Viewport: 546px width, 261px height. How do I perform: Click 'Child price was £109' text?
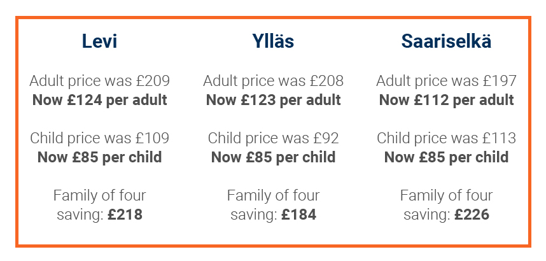click(x=99, y=138)
